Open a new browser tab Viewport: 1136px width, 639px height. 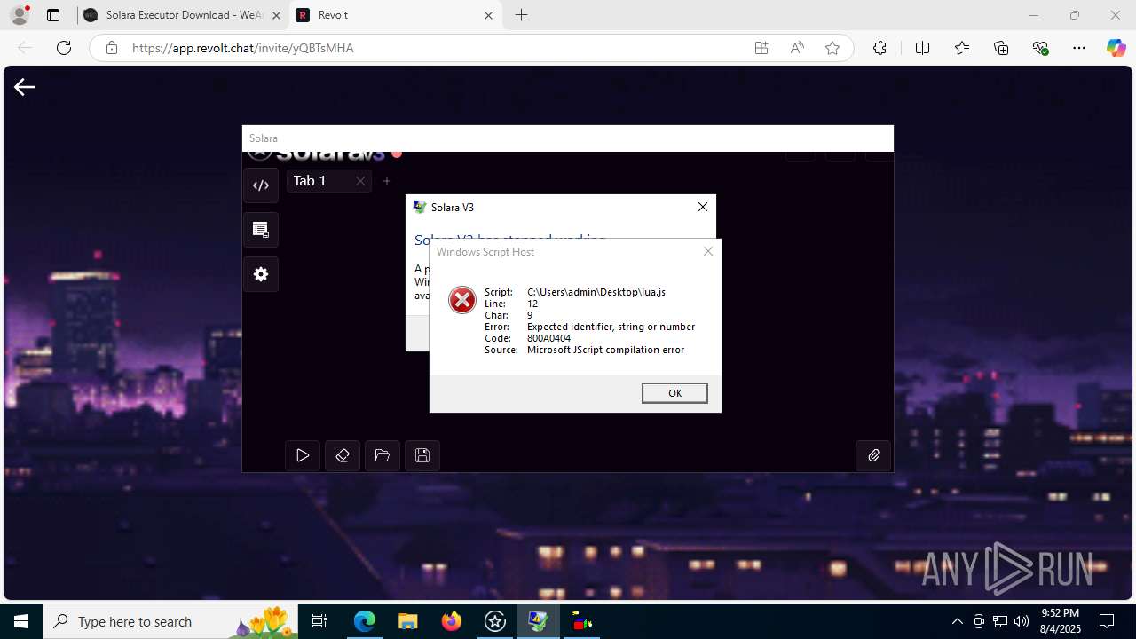point(521,15)
